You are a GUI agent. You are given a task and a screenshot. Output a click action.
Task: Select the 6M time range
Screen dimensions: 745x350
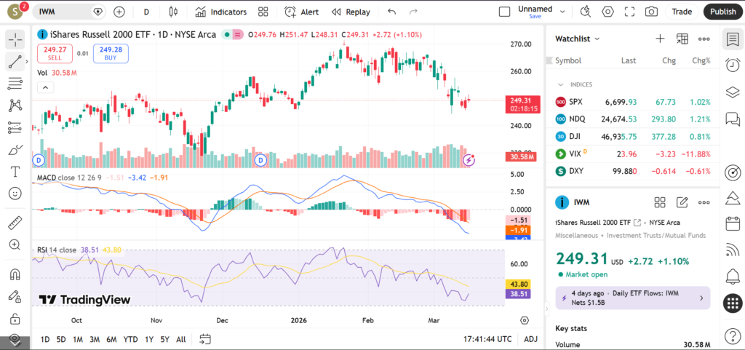pyautogui.click(x=111, y=339)
